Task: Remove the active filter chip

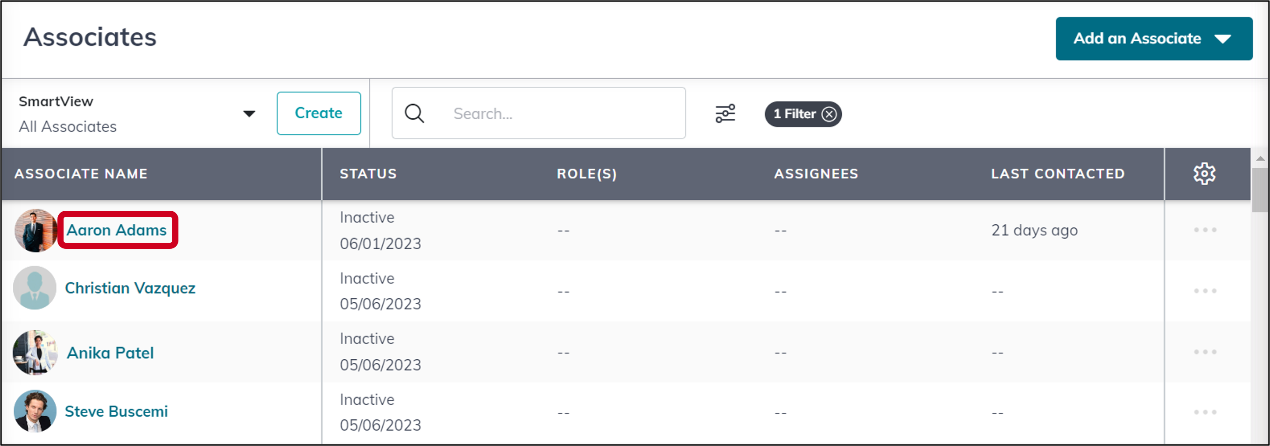Action: coord(829,114)
